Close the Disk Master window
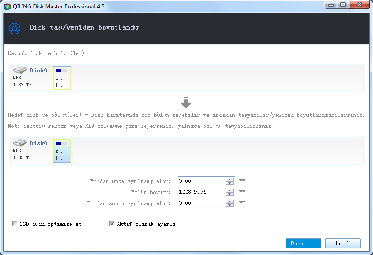Image resolution: width=373 pixels, height=255 pixels. pyautogui.click(x=359, y=4)
